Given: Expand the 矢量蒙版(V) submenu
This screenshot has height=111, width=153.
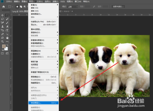Looking at the screenshot, I should 43,54.
